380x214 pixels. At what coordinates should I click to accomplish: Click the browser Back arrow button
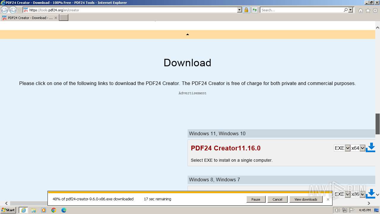click(x=4, y=10)
